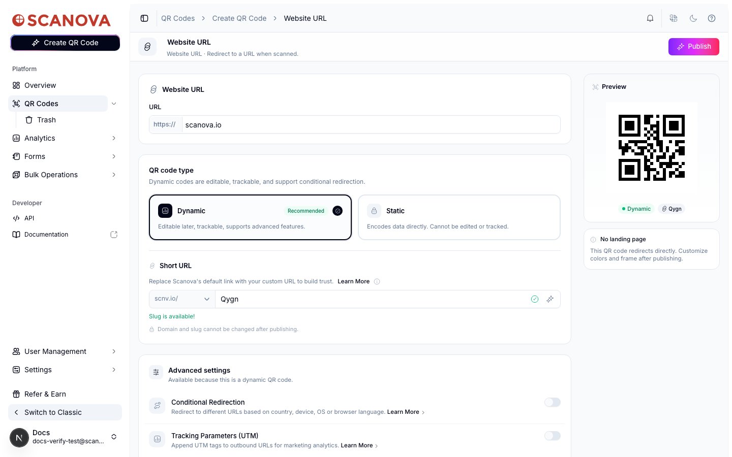Click the Short URL info icon
Image resolution: width=732 pixels, height=457 pixels.
coord(377,281)
